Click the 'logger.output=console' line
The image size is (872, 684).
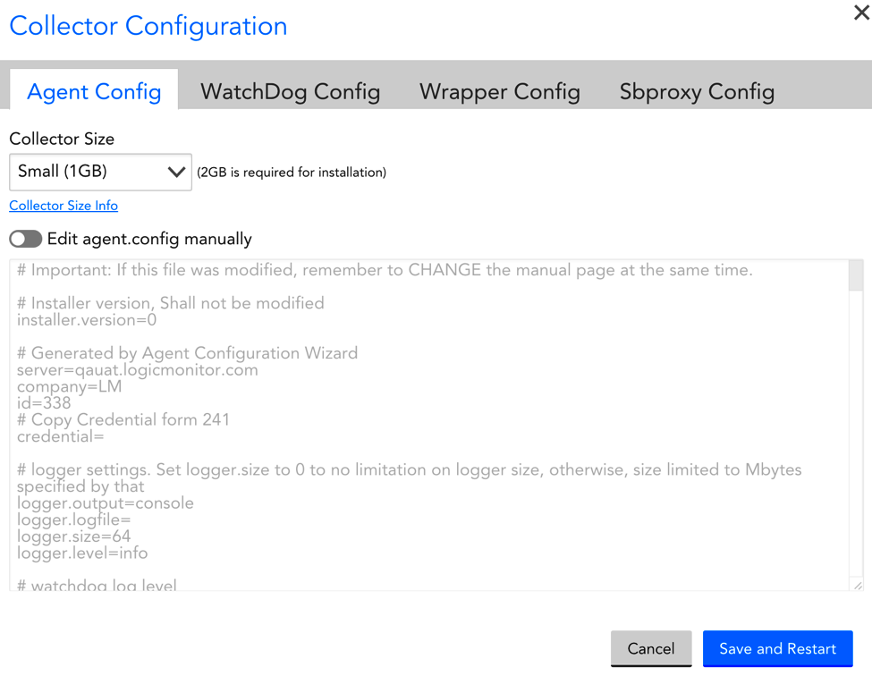click(x=106, y=502)
